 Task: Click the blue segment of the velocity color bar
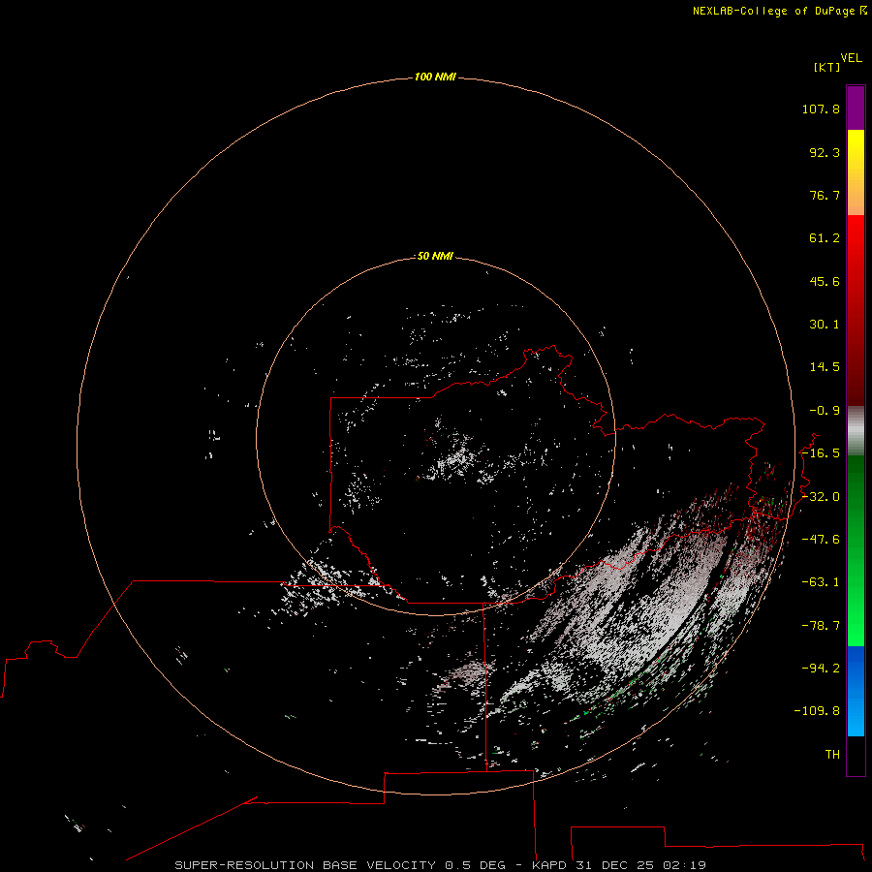[856, 691]
